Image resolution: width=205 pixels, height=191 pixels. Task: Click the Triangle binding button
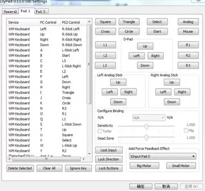point(129,22)
